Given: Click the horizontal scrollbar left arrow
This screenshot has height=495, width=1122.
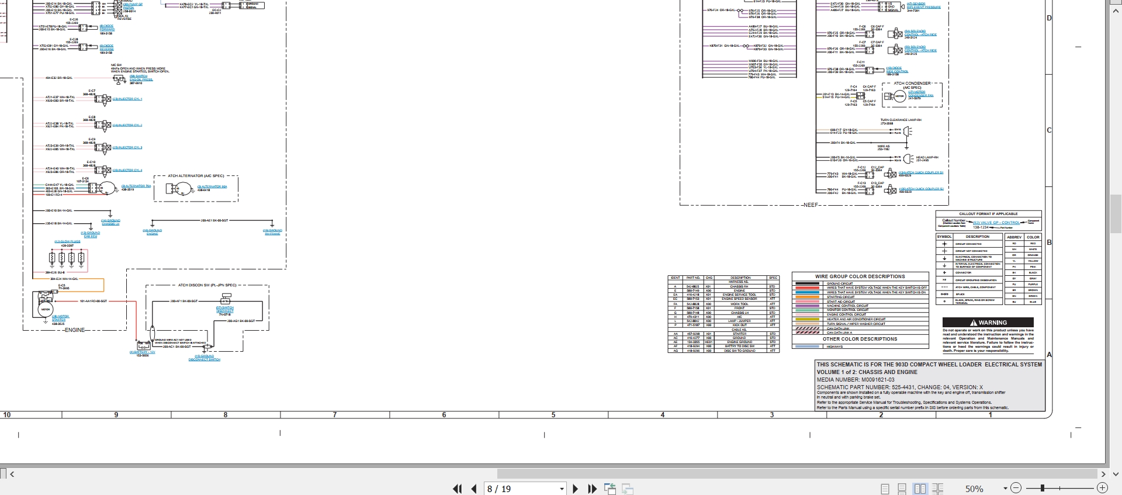Looking at the screenshot, I should click(x=12, y=474).
